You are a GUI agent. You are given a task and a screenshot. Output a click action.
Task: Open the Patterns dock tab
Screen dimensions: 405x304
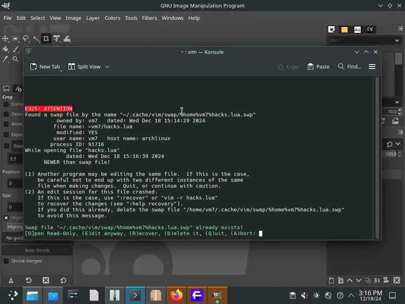(344, 29)
